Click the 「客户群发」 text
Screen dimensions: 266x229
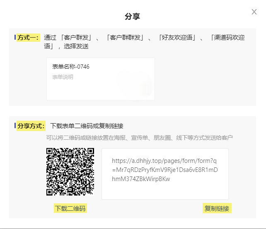pos(76,38)
